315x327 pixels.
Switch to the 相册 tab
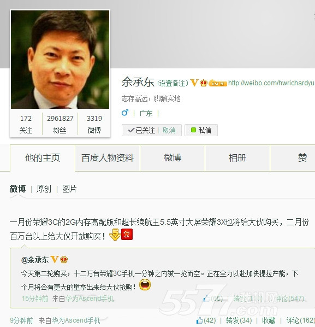237,158
